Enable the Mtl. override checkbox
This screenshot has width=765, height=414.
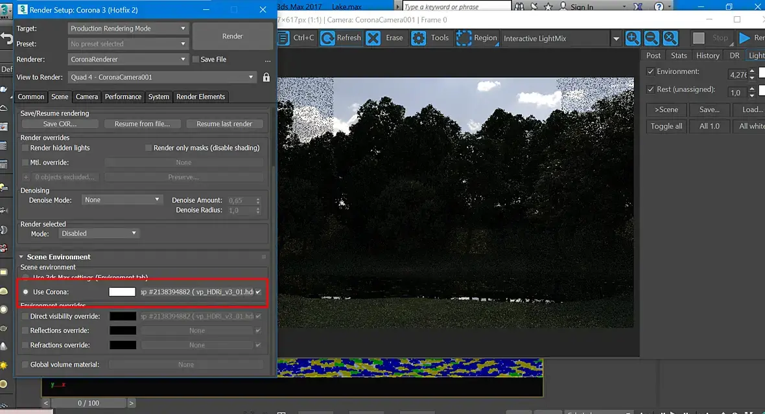pos(25,163)
